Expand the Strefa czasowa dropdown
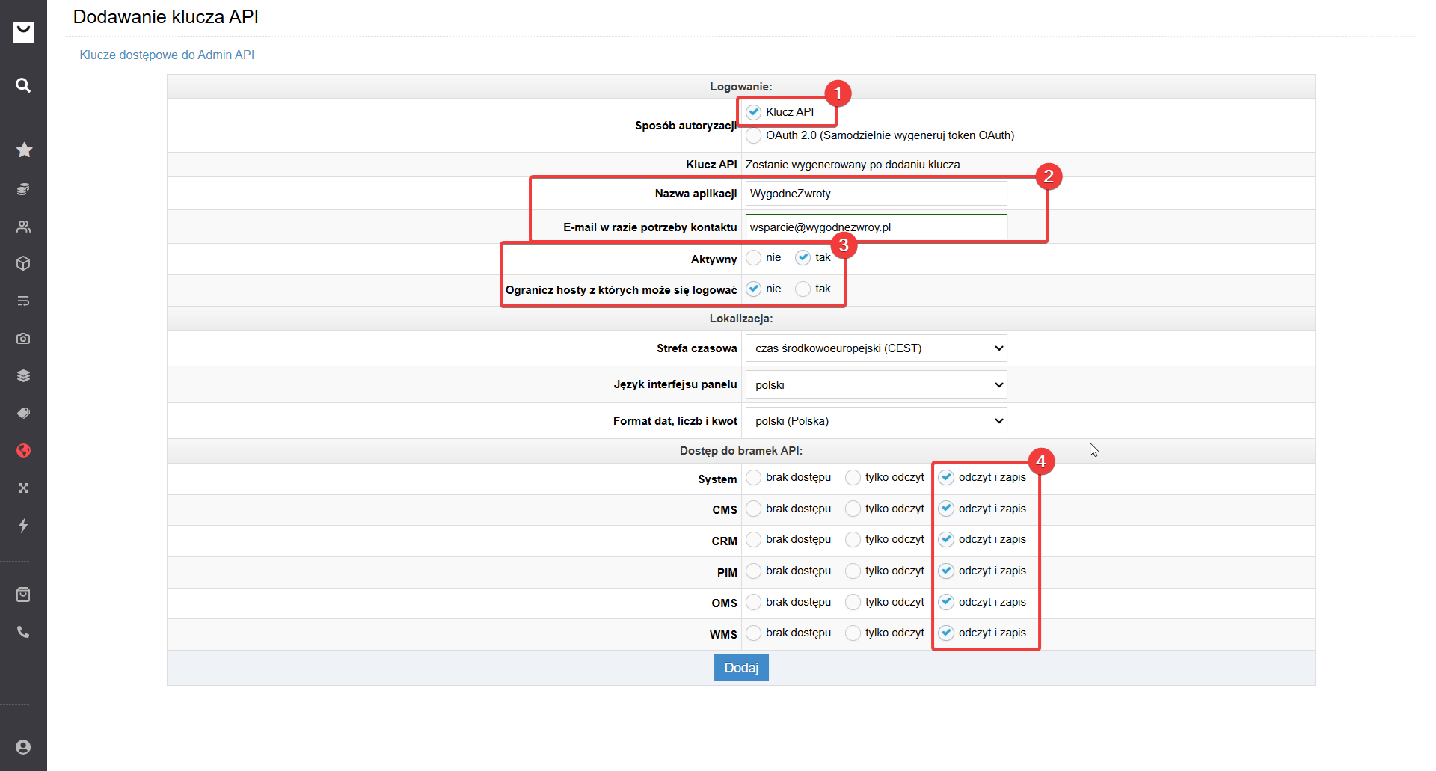Viewport: 1436px width, 771px height. click(x=876, y=348)
